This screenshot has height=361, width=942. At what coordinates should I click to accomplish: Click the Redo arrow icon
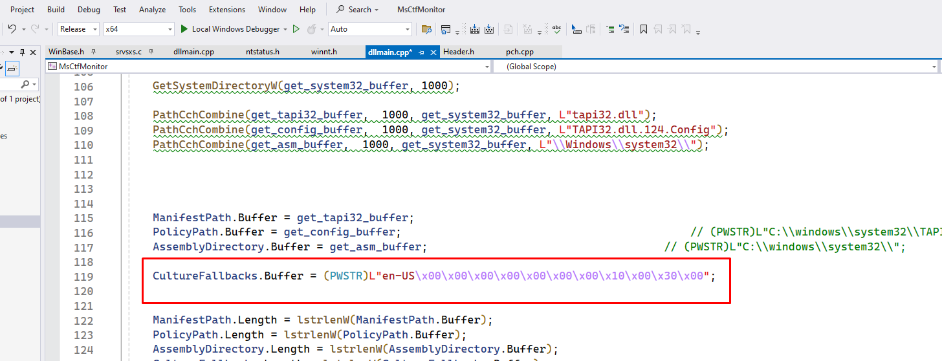pyautogui.click(x=35, y=29)
